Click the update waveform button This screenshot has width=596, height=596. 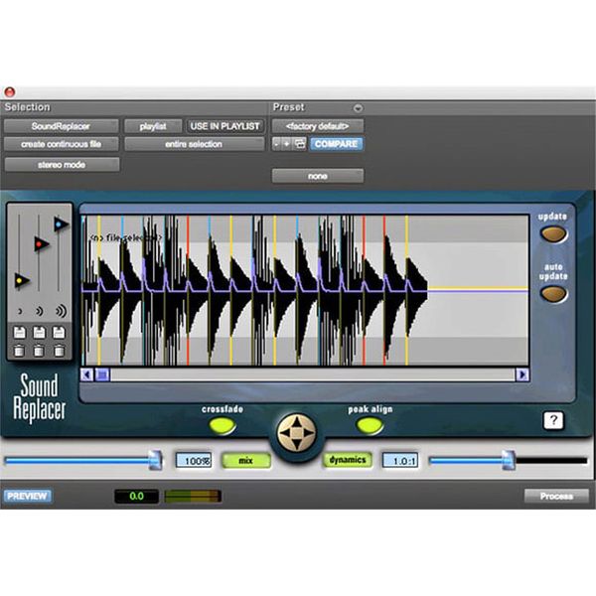point(554,233)
